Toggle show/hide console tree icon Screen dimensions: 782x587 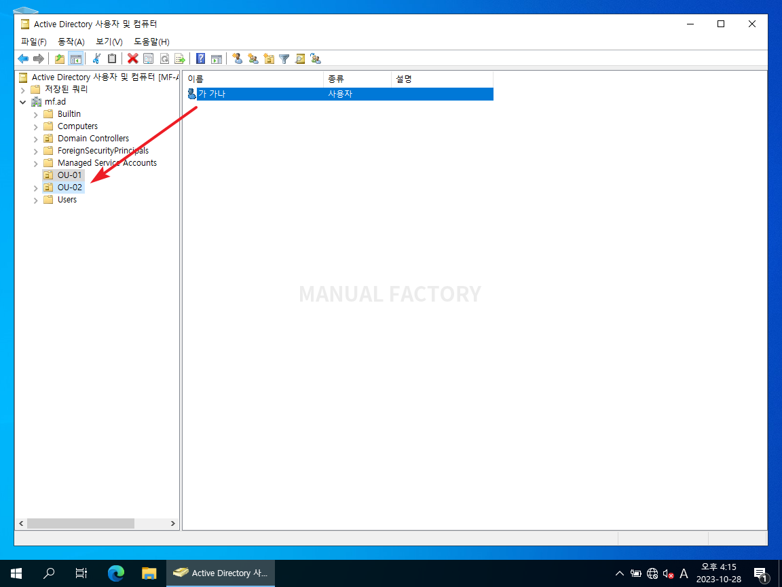pyautogui.click(x=75, y=59)
